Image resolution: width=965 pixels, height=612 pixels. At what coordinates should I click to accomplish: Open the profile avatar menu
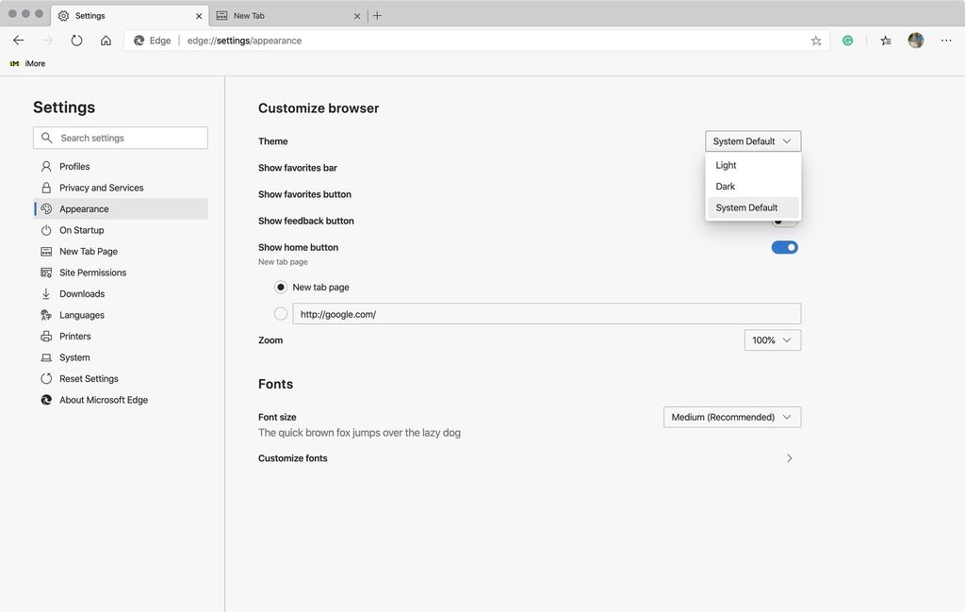915,40
